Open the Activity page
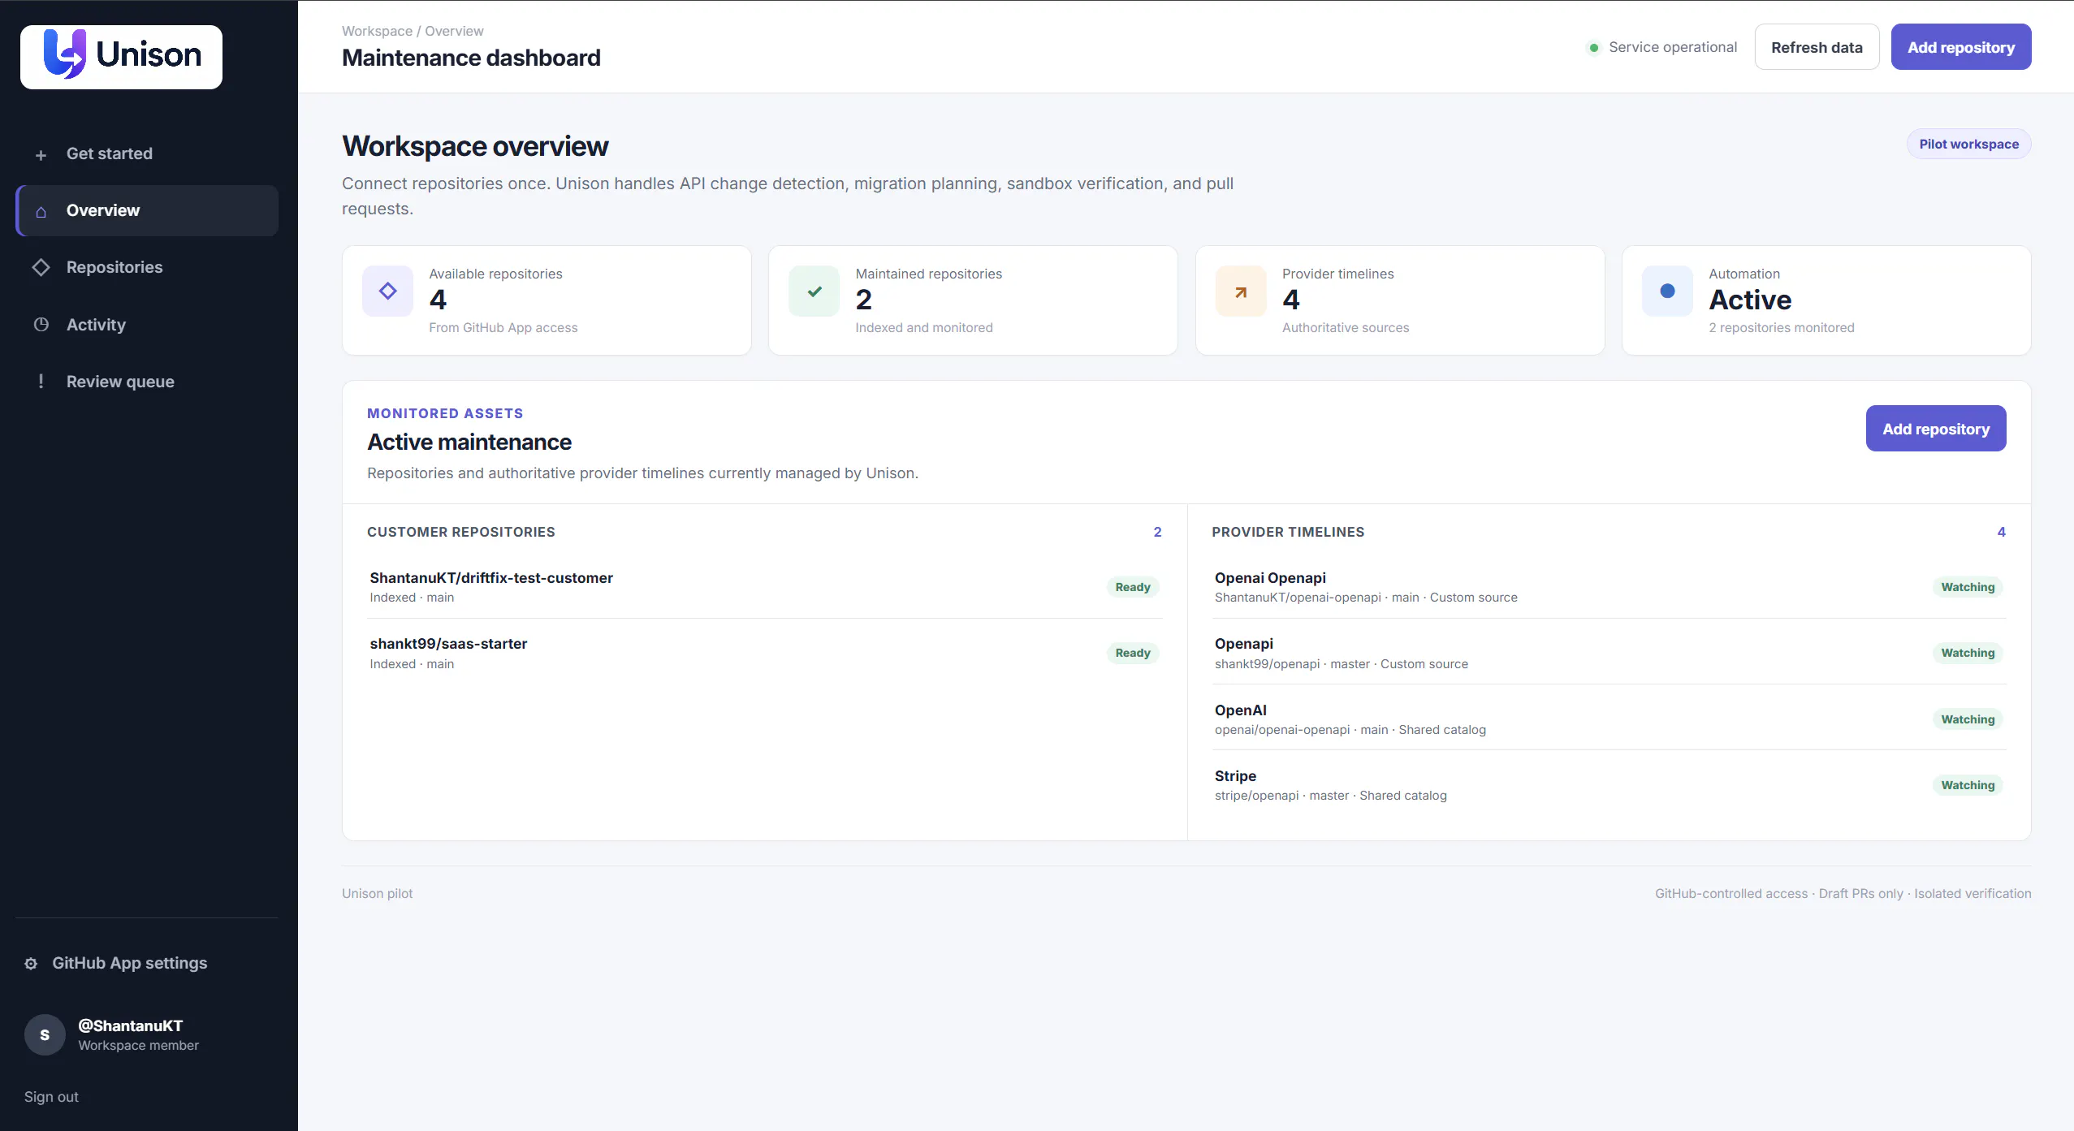 coord(147,325)
